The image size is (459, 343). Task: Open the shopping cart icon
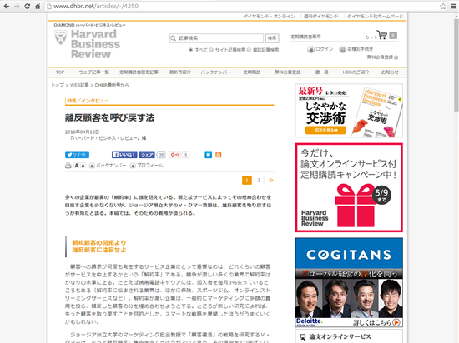pyautogui.click(x=381, y=35)
